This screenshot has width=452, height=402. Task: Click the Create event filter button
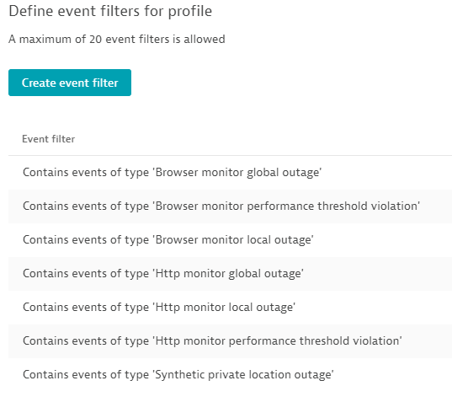pos(70,83)
